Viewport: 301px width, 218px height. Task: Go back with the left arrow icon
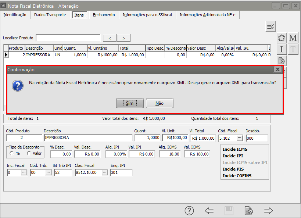click(209, 211)
